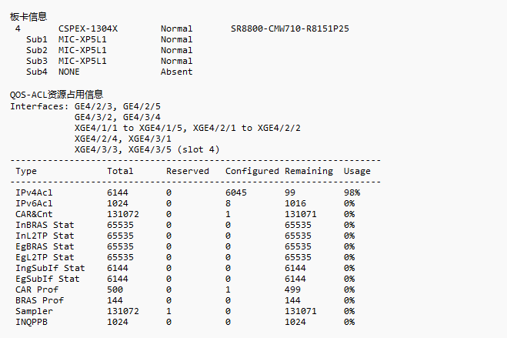Click the Remaining column header
The image size is (507, 338).
click(309, 171)
